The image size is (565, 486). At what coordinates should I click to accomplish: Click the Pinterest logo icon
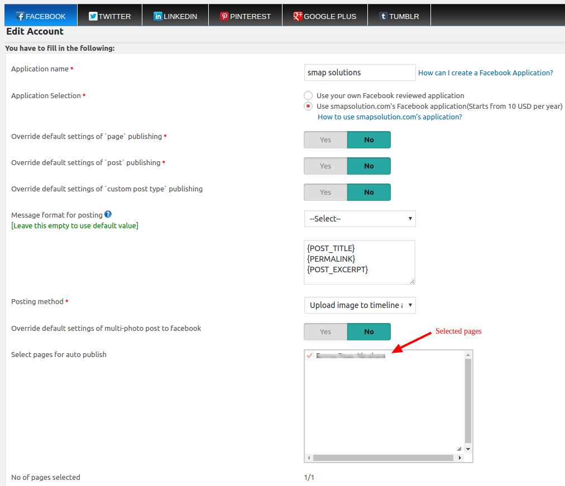224,16
